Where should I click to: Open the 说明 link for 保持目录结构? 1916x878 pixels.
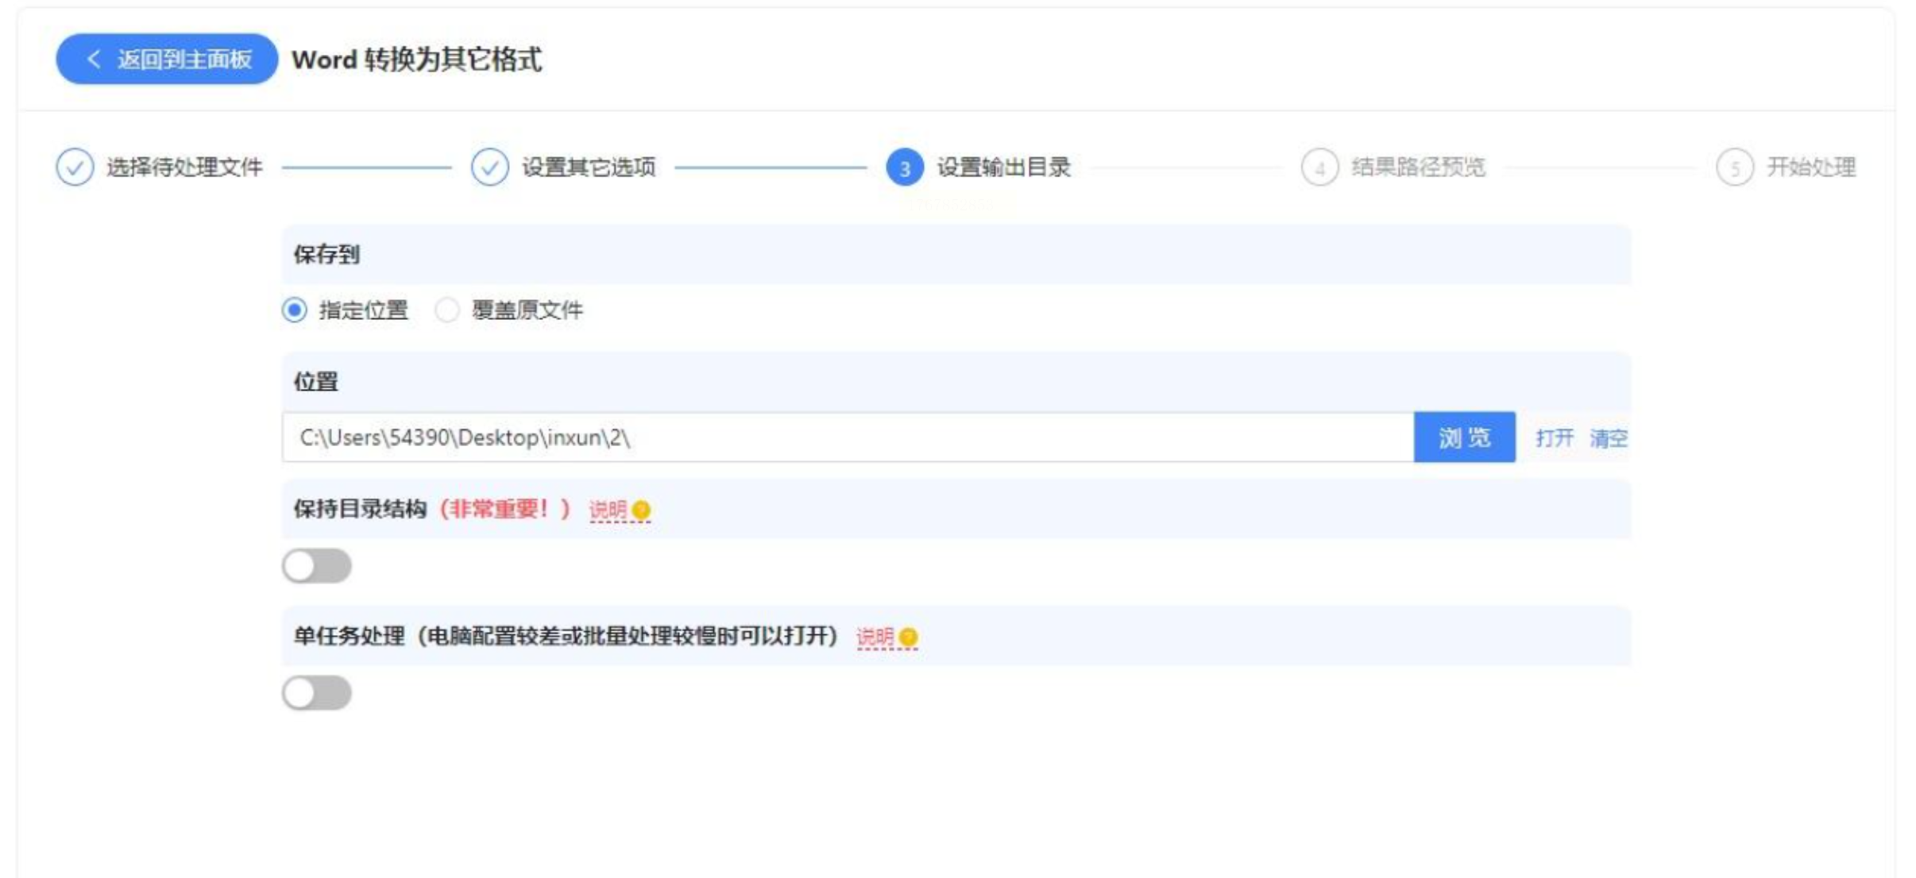(x=608, y=510)
